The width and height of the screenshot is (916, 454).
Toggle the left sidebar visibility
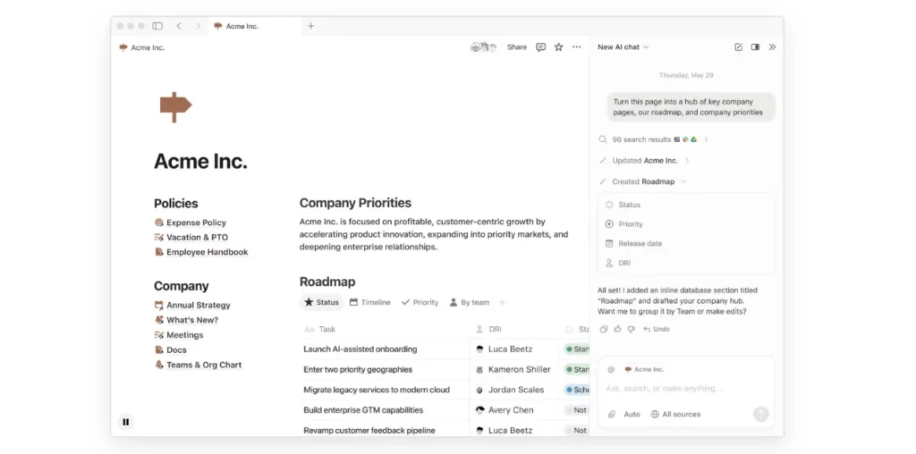coord(157,26)
